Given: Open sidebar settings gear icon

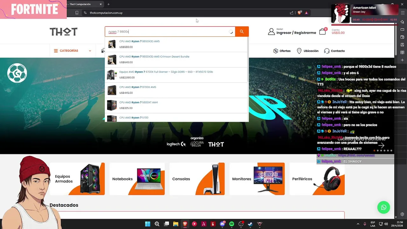Looking at the screenshot, I should click(x=403, y=214).
